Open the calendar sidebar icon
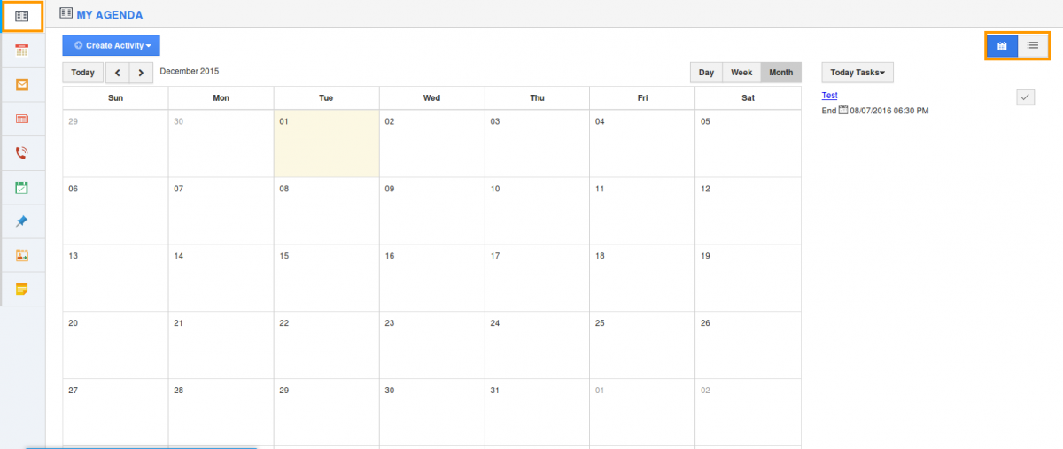Image resolution: width=1063 pixels, height=449 pixels. tap(22, 50)
